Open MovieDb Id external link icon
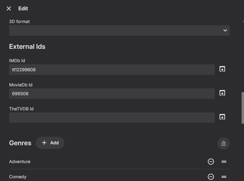The image size is (244, 181). [x=222, y=93]
